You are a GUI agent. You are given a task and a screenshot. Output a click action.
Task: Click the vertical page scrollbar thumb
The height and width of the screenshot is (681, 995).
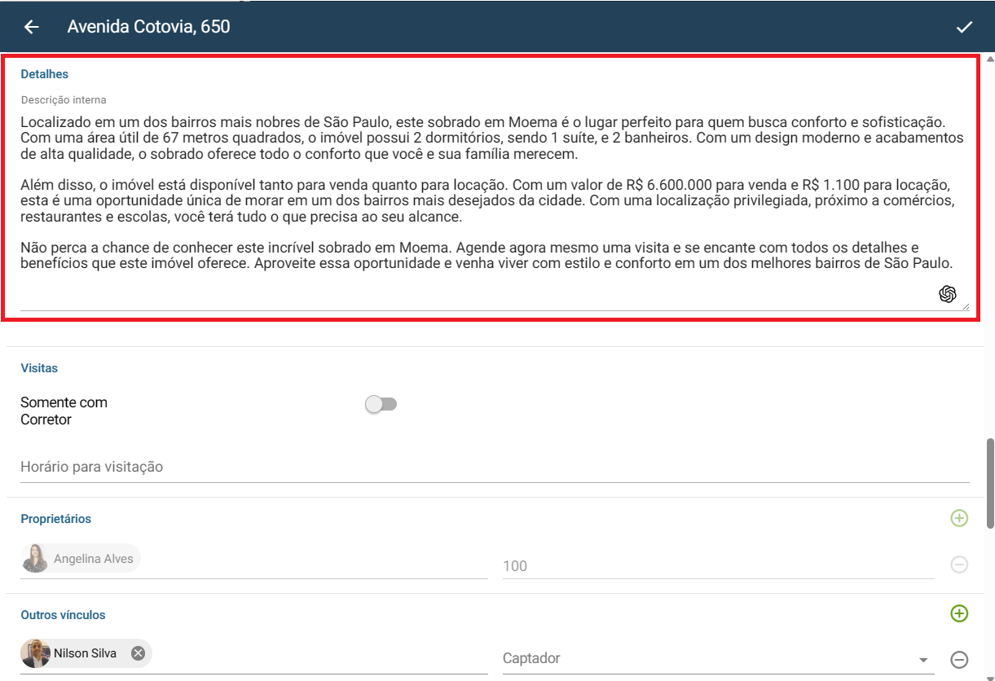[990, 484]
